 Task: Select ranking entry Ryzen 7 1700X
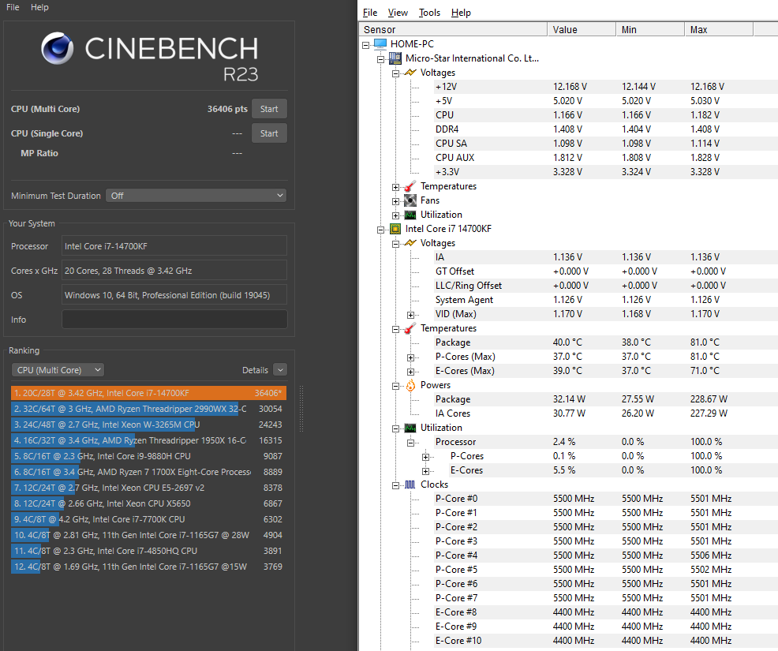(x=148, y=472)
